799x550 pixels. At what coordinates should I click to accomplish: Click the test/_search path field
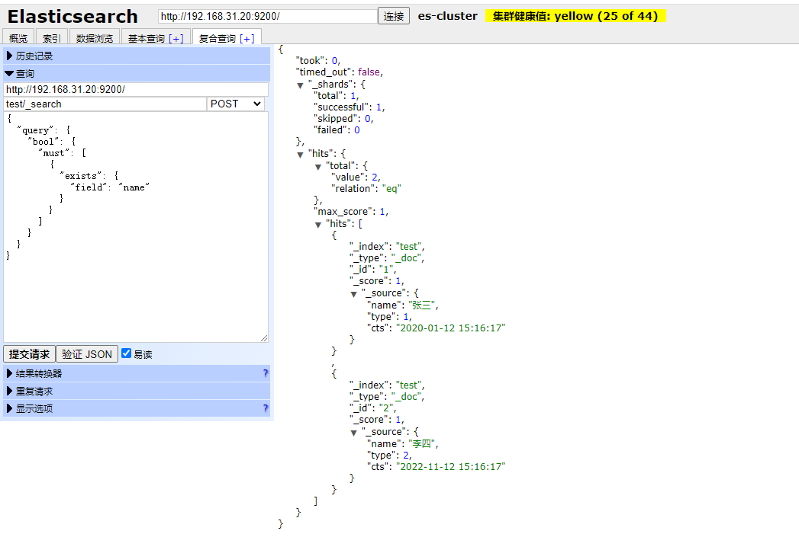click(105, 104)
